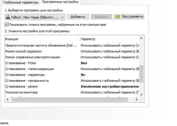This screenshot has height=126, width=177.
Task: Click the Функция column header
Action: point(42,39)
